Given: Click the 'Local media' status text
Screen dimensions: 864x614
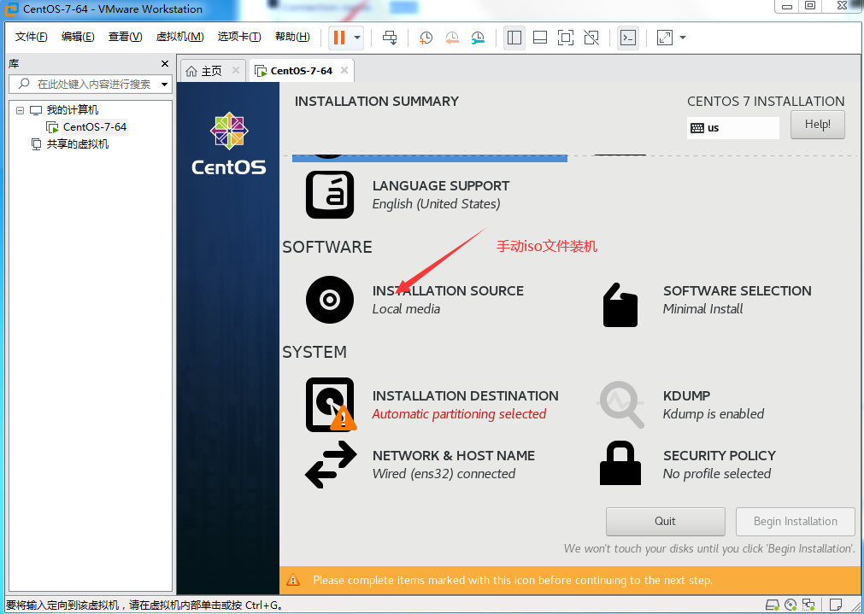Looking at the screenshot, I should coord(406,309).
